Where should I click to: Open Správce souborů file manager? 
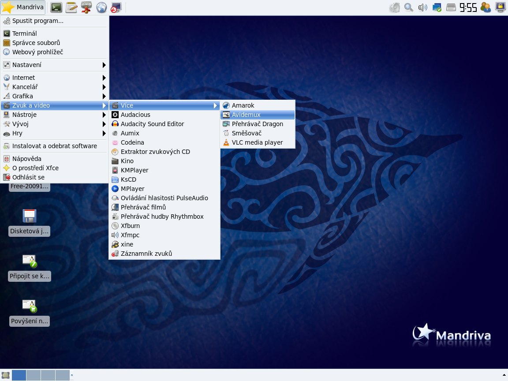[54, 43]
